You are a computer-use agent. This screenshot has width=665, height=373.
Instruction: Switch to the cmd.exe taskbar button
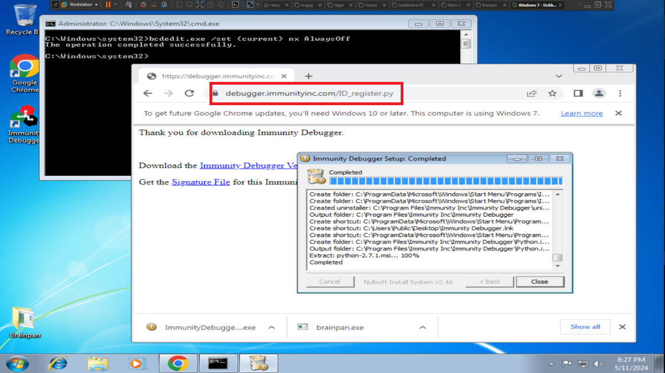[x=218, y=364]
